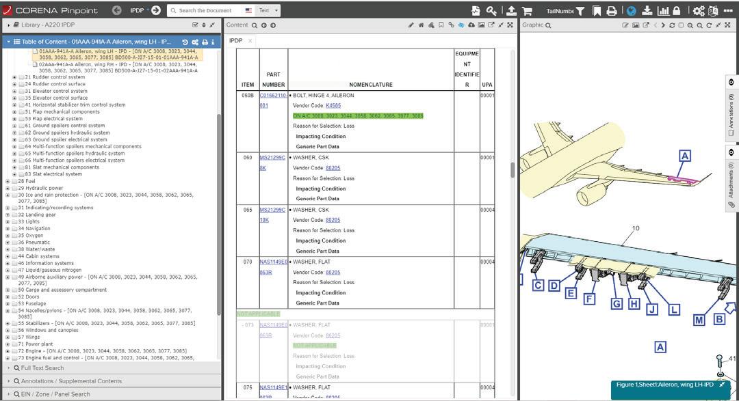This screenshot has height=401, width=739.
Task: Click hotspot label A on aircraft wing graphic
Action: click(x=685, y=156)
